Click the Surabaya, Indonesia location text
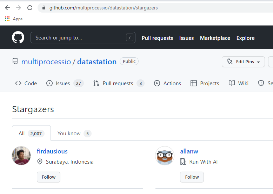The image size is (273, 194). click(x=69, y=162)
